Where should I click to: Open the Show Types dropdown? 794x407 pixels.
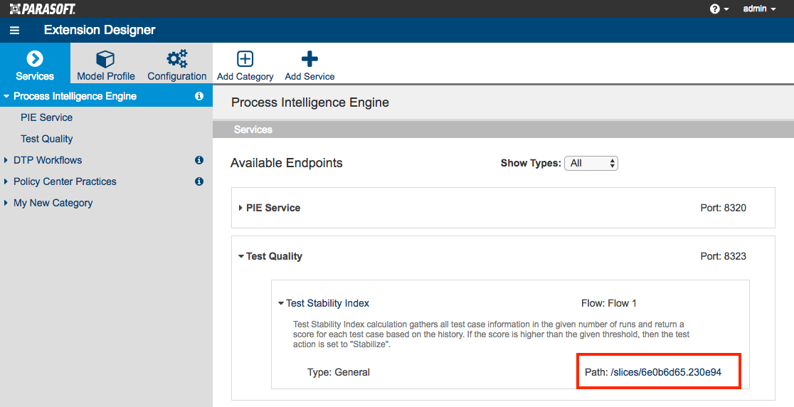pyautogui.click(x=591, y=163)
